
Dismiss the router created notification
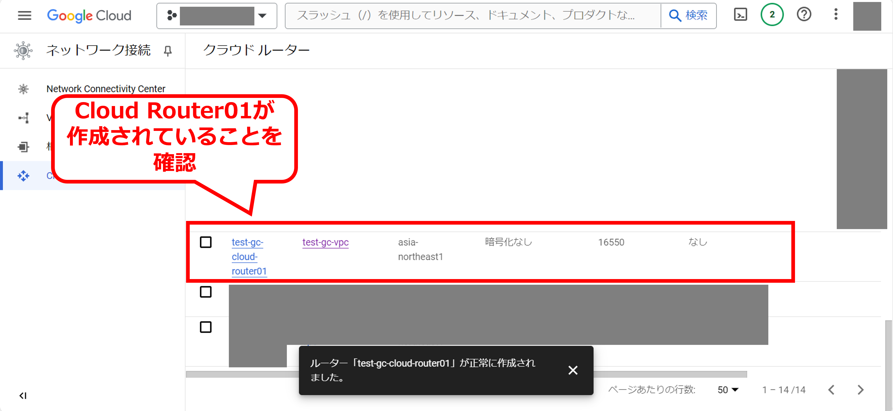(x=573, y=370)
